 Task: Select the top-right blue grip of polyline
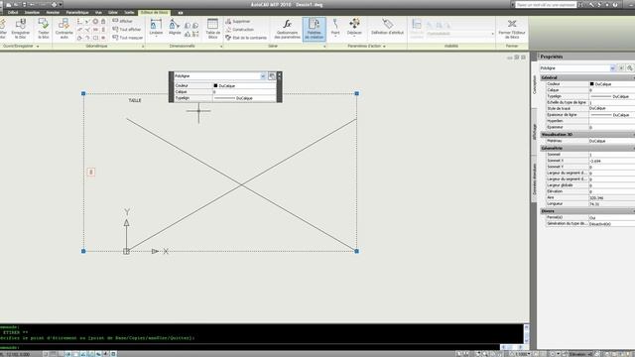point(357,93)
